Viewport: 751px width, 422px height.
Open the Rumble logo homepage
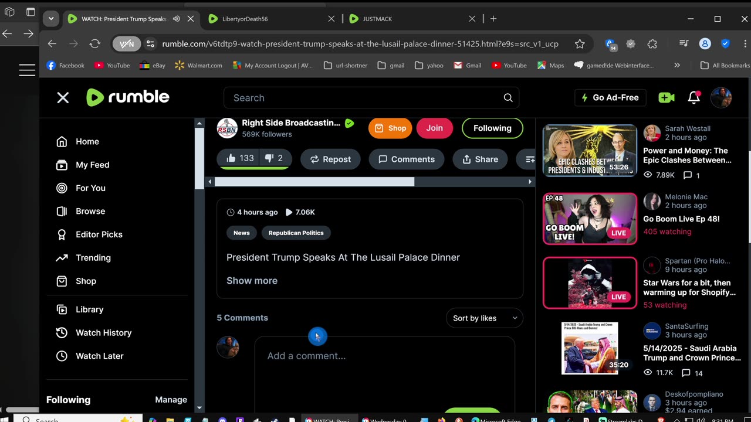128,97
